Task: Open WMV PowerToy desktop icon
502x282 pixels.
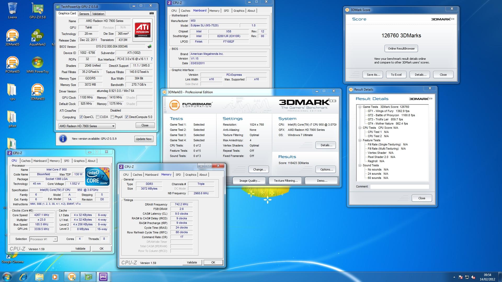Action: tap(37, 65)
